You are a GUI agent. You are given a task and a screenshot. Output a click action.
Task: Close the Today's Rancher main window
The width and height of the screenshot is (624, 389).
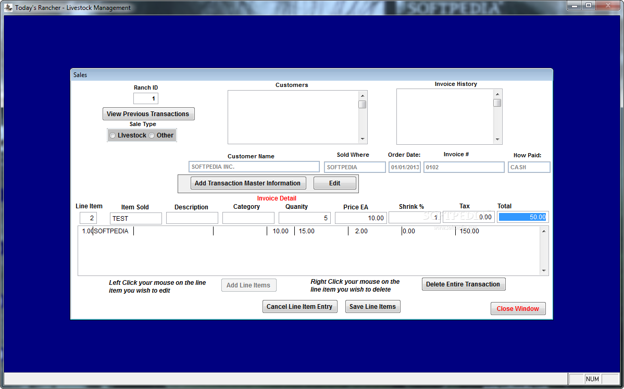(608, 6)
